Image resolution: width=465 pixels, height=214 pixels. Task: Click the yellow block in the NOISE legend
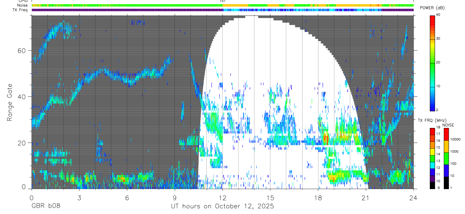446,146
